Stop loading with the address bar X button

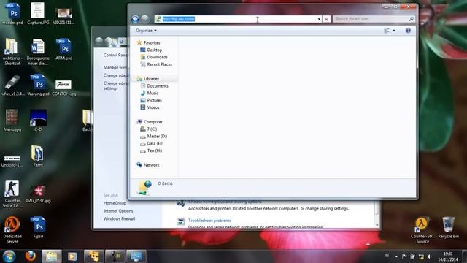326,19
